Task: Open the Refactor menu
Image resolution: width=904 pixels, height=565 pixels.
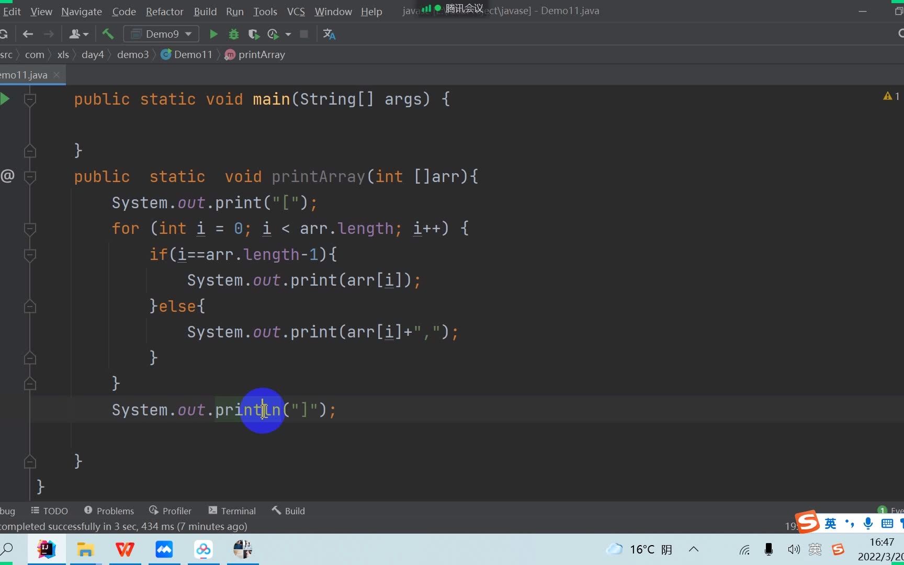Action: [165, 12]
